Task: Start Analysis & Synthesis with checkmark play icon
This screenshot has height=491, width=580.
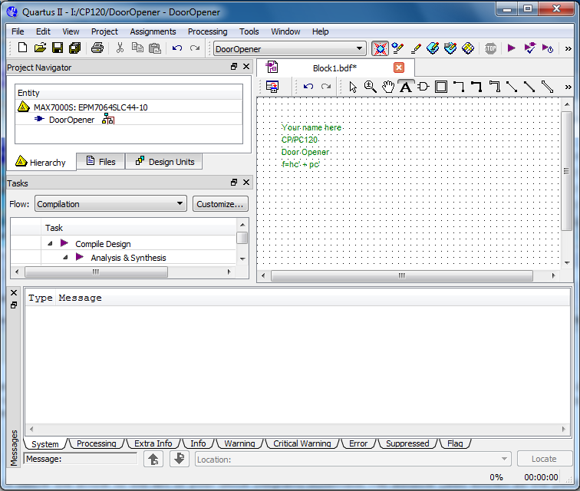Action: tap(529, 48)
